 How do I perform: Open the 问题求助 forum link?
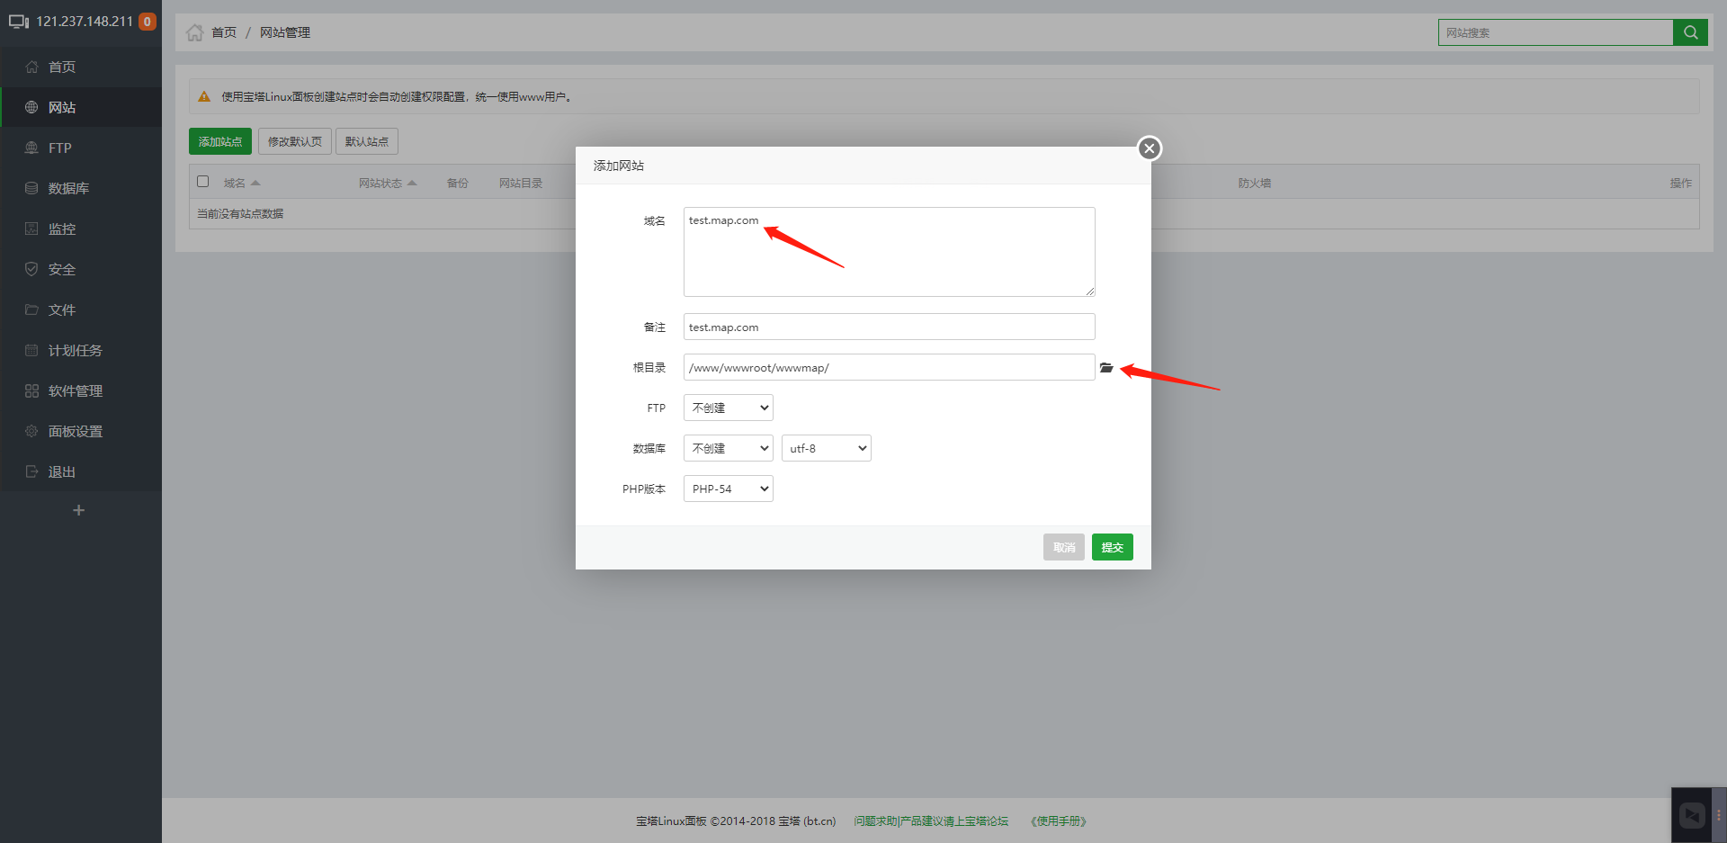pos(931,821)
